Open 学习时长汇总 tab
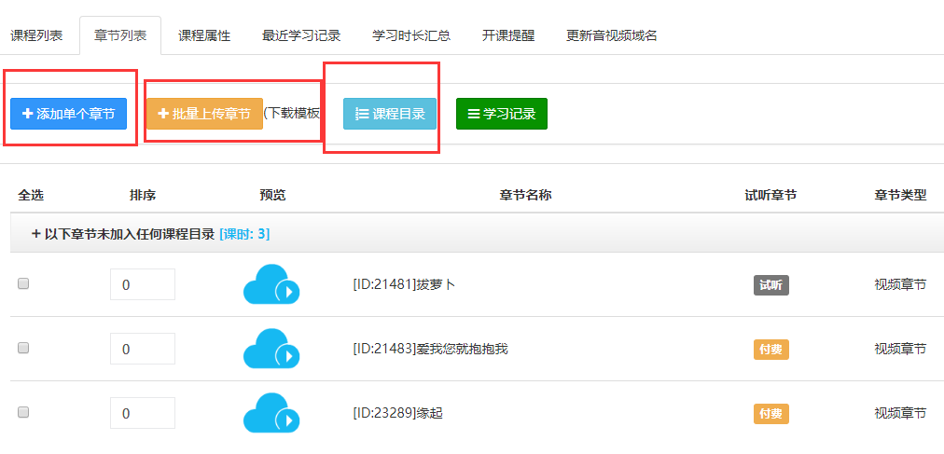This screenshot has height=454, width=944. 411,35
